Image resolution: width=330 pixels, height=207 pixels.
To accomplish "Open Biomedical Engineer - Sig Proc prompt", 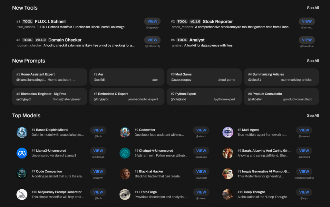I will point(50,96).
